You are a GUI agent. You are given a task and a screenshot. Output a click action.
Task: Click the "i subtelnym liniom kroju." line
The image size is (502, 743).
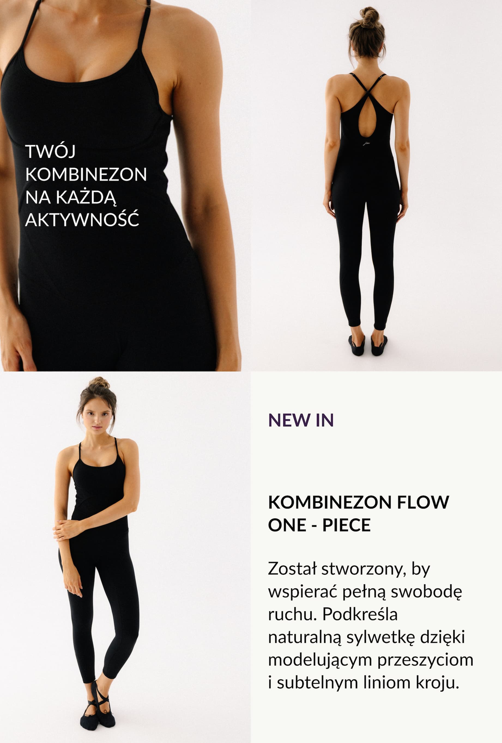coord(364,683)
